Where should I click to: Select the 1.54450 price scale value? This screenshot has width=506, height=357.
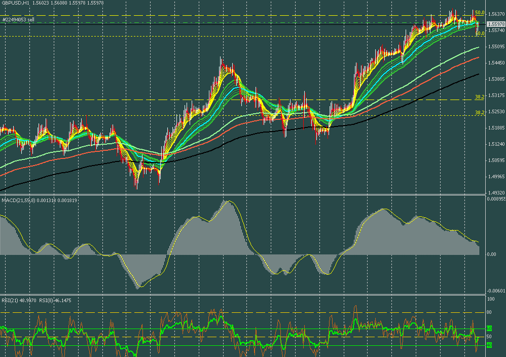tap(497, 62)
